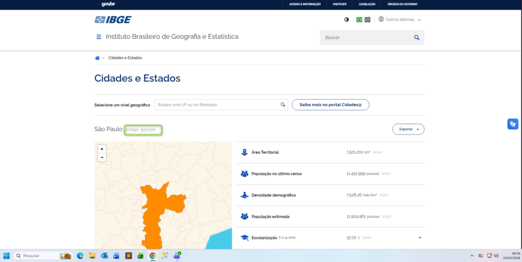Open the Participe link
This screenshot has width=522, height=262.
pyautogui.click(x=340, y=4)
